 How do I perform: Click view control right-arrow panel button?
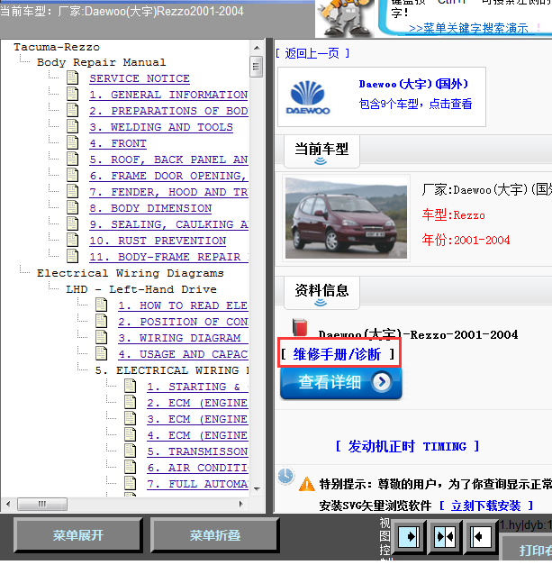click(409, 537)
